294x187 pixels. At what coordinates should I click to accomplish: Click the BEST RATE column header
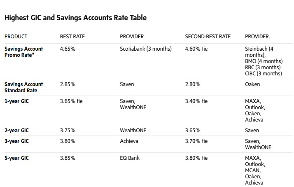pyautogui.click(x=72, y=37)
